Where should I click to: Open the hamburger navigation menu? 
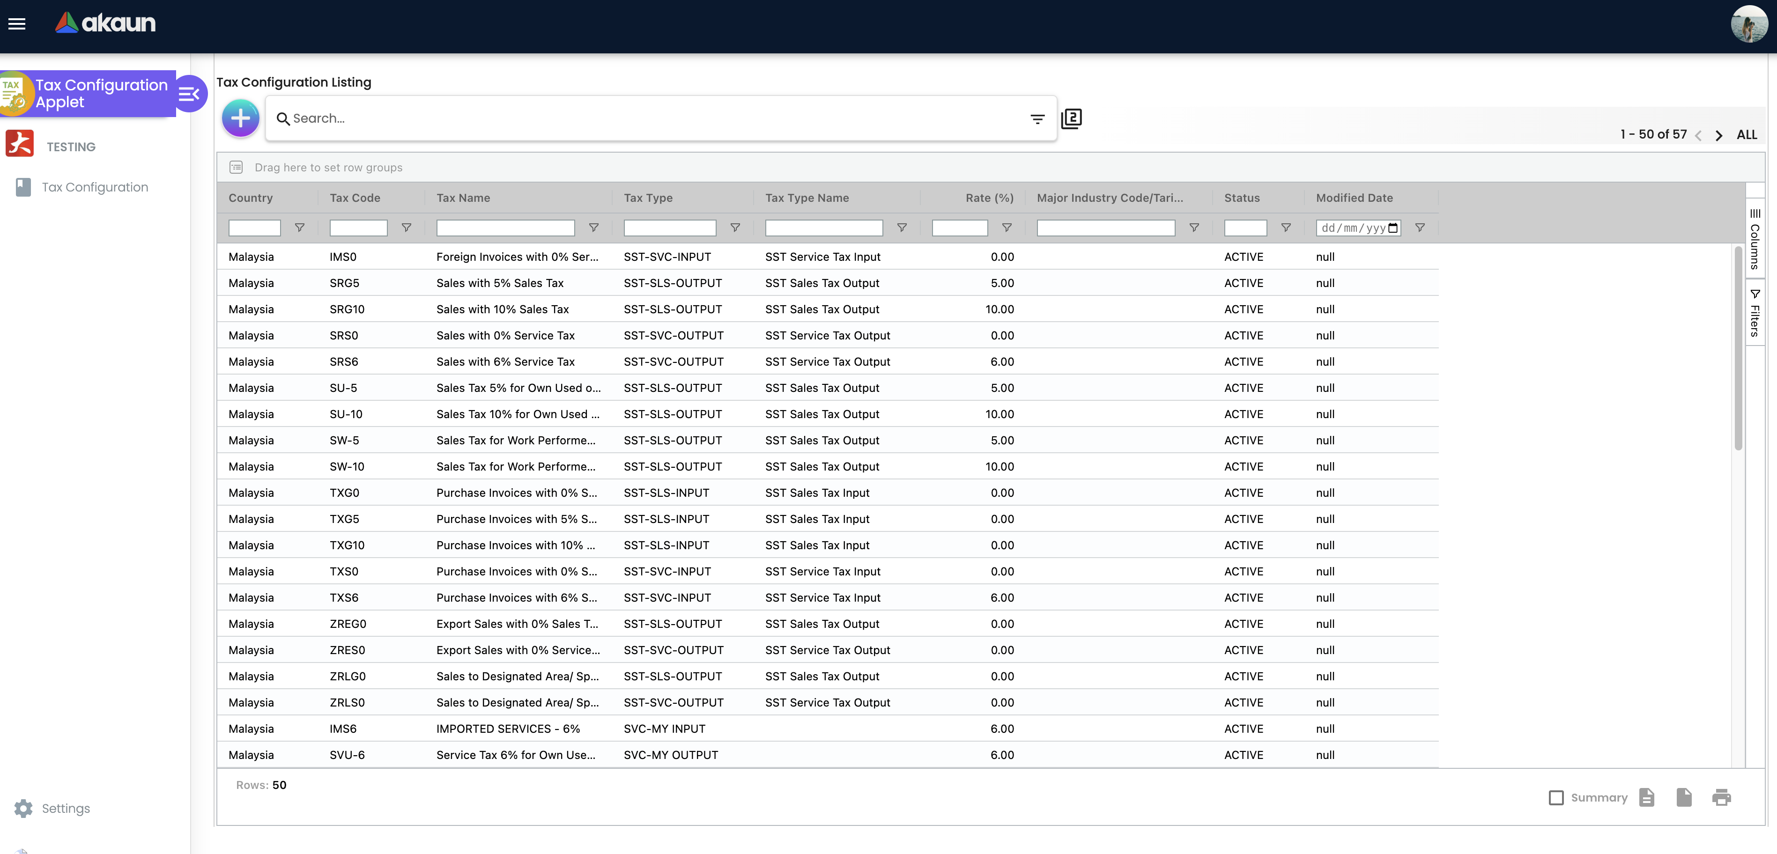(x=16, y=24)
